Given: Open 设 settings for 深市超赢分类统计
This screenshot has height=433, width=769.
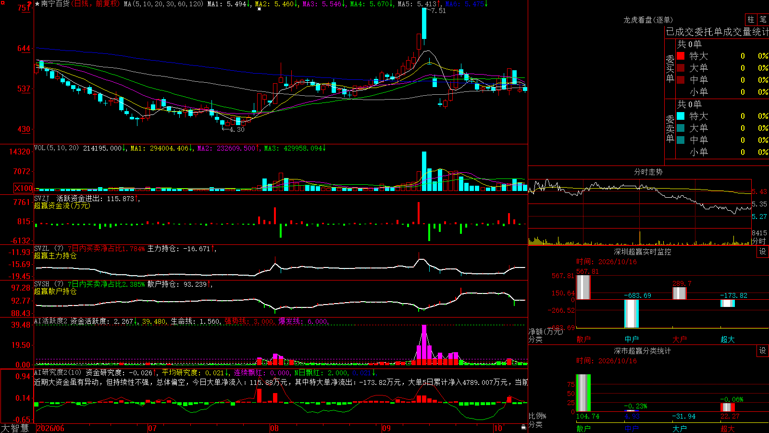Looking at the screenshot, I should click(763, 351).
